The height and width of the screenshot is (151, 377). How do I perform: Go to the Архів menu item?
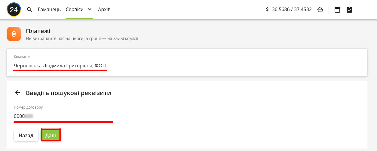(x=104, y=10)
